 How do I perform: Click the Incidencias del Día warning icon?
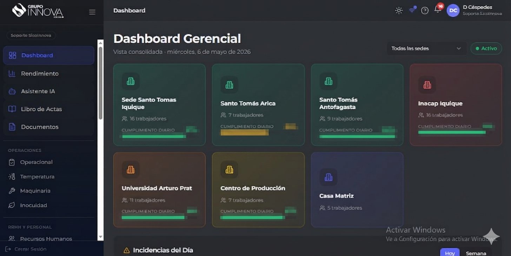click(x=127, y=250)
